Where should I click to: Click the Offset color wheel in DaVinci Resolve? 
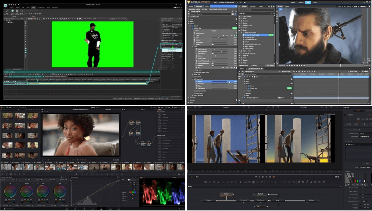click(x=60, y=191)
